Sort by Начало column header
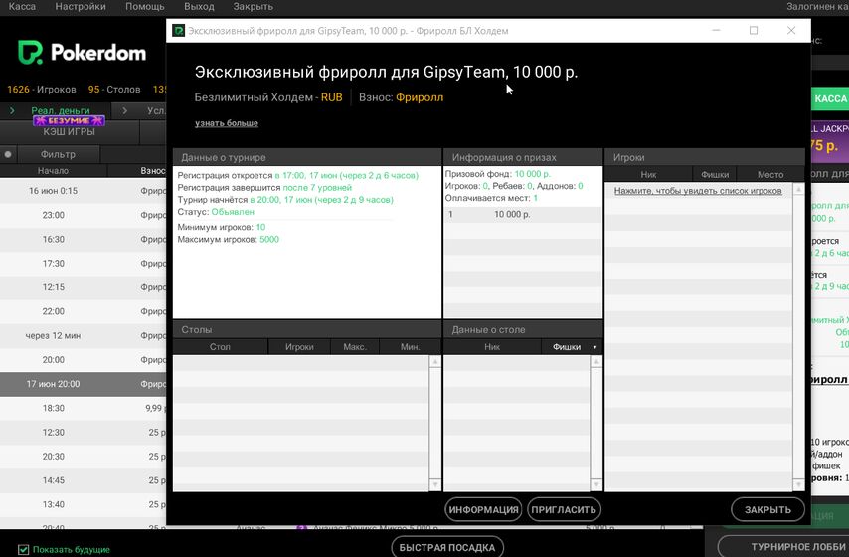Screen dimensions: 849x557 pos(53,171)
